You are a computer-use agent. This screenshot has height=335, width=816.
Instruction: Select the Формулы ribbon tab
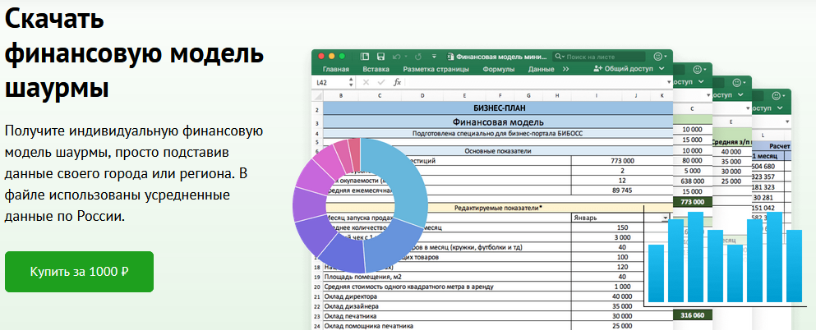click(x=498, y=70)
